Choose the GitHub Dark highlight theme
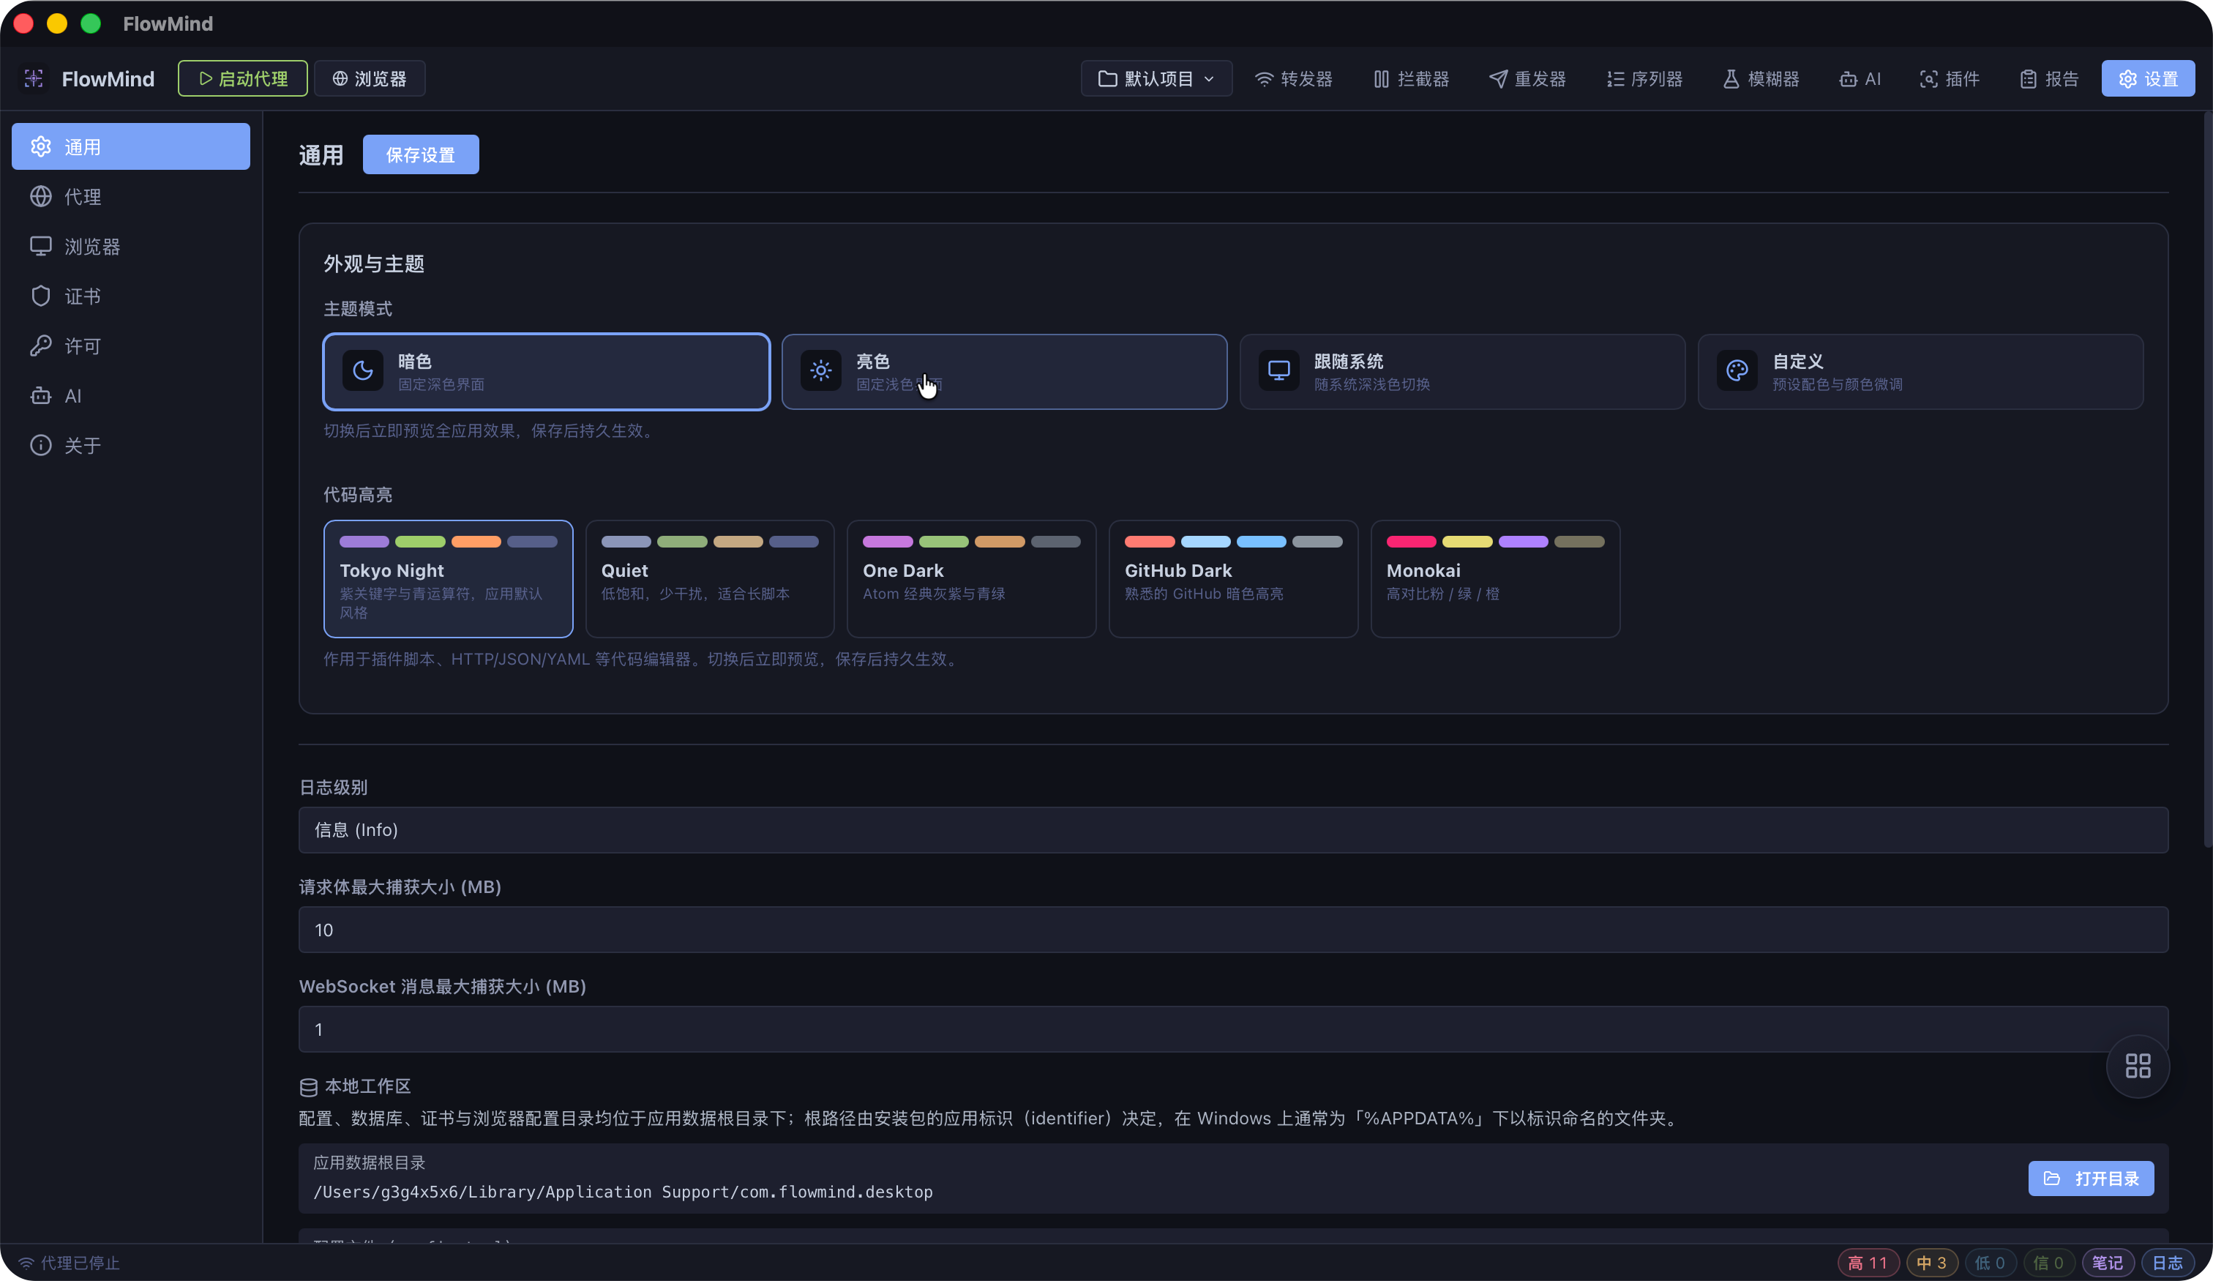The width and height of the screenshot is (2213, 1281). [1233, 579]
